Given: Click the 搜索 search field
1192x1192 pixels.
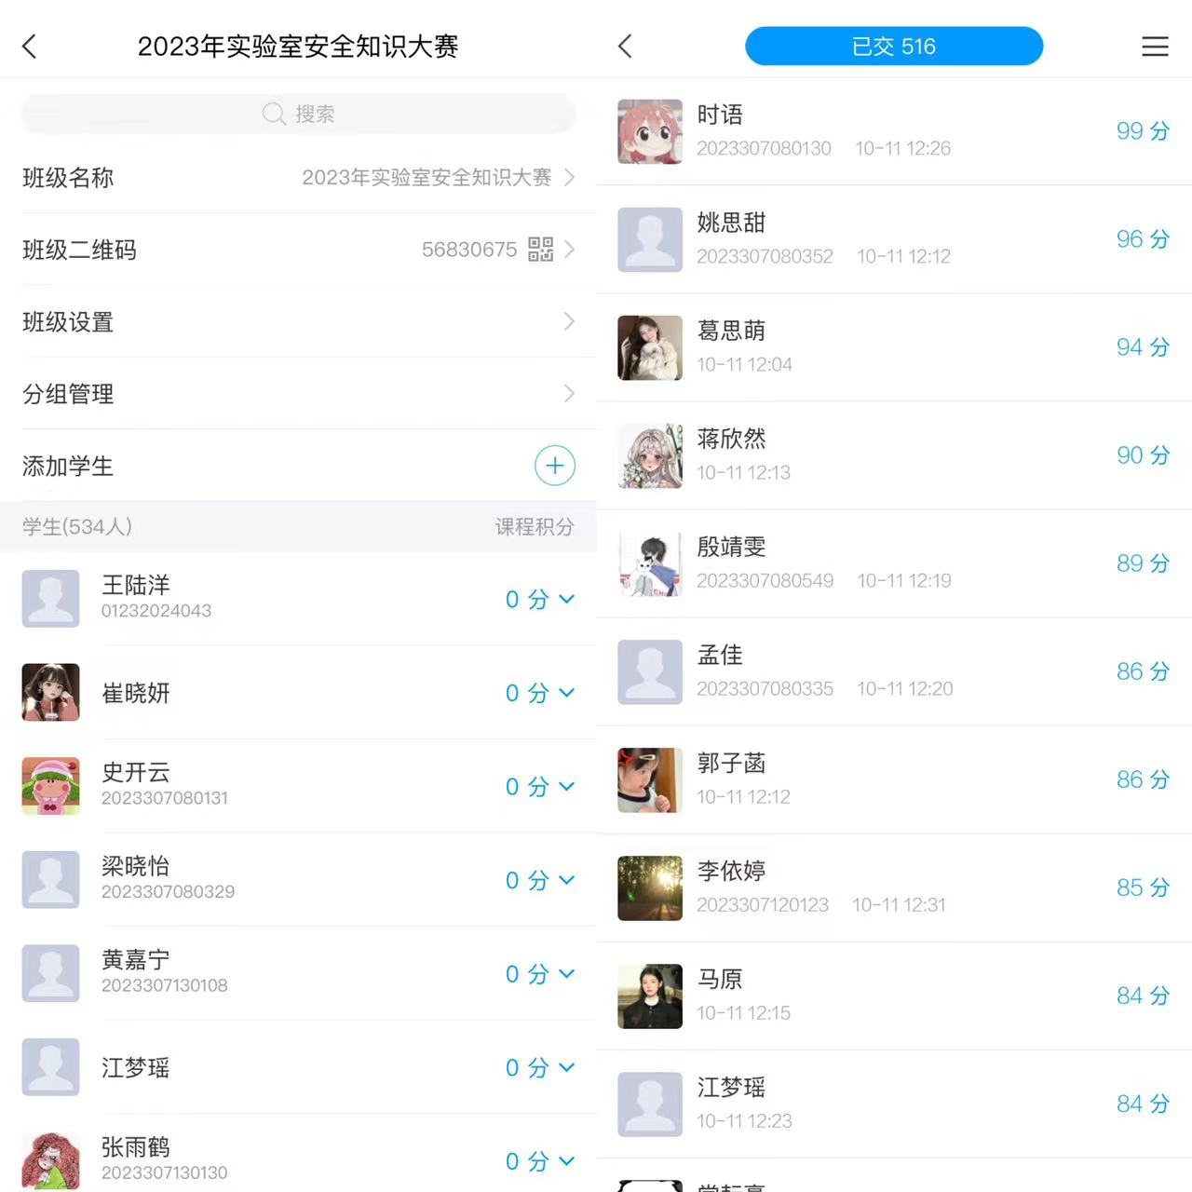Looking at the screenshot, I should click(x=298, y=114).
